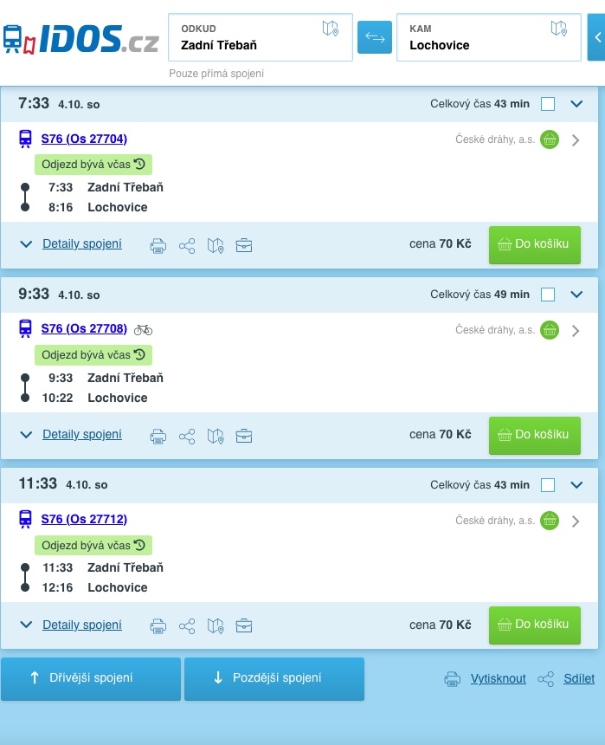Expand the 7:33 connection header chevron
The image size is (605, 745).
[577, 104]
